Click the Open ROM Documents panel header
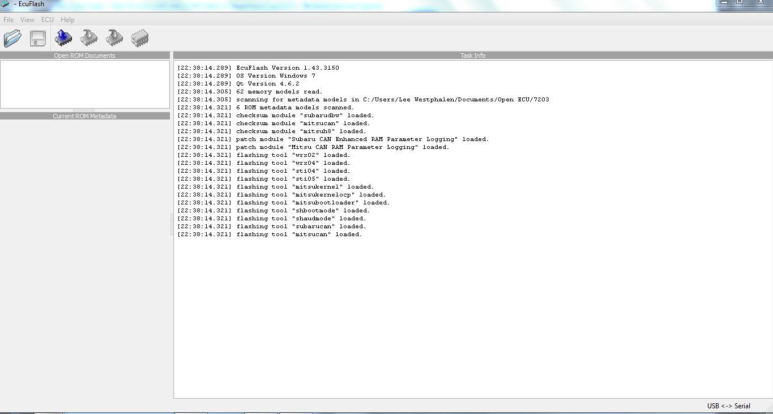The width and height of the screenshot is (773, 414). (x=85, y=56)
